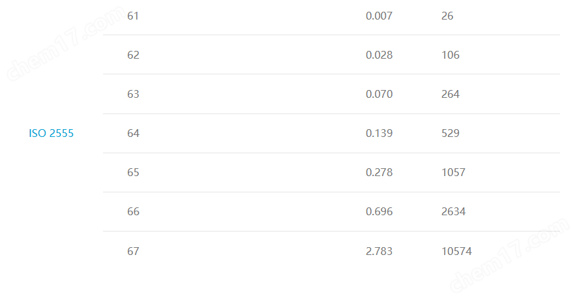Click the 26 value in first row
This screenshot has height=300, width=577.
[x=447, y=16]
